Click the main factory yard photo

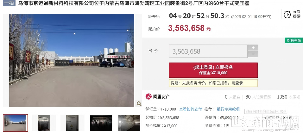tap(72, 60)
